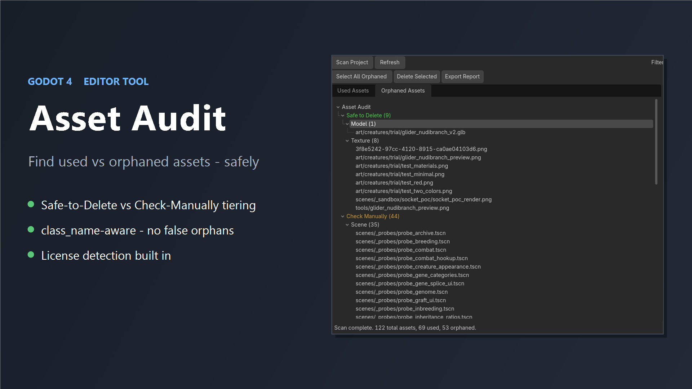Select probe_gene_categories.tscn row
The width and height of the screenshot is (692, 389).
click(x=412, y=275)
